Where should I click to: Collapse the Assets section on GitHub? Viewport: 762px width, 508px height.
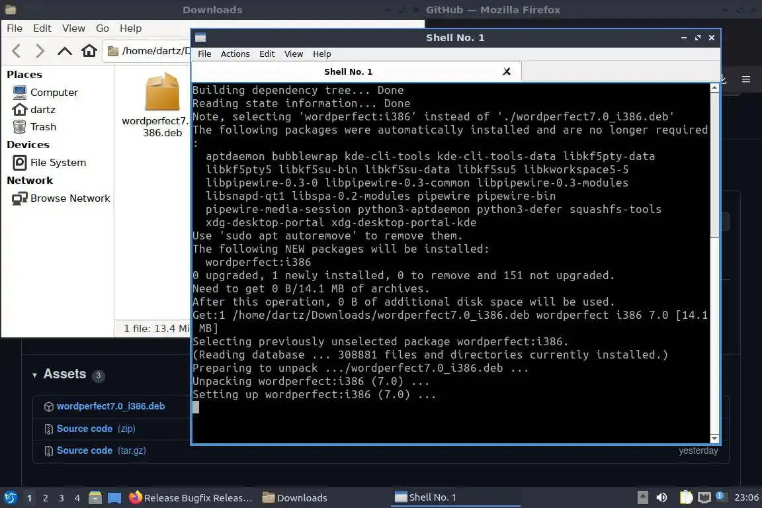pos(34,375)
